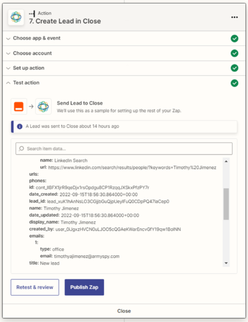The width and height of the screenshot is (248, 322).
Task: Click the green checkmark for Test action
Action: tap(234, 83)
